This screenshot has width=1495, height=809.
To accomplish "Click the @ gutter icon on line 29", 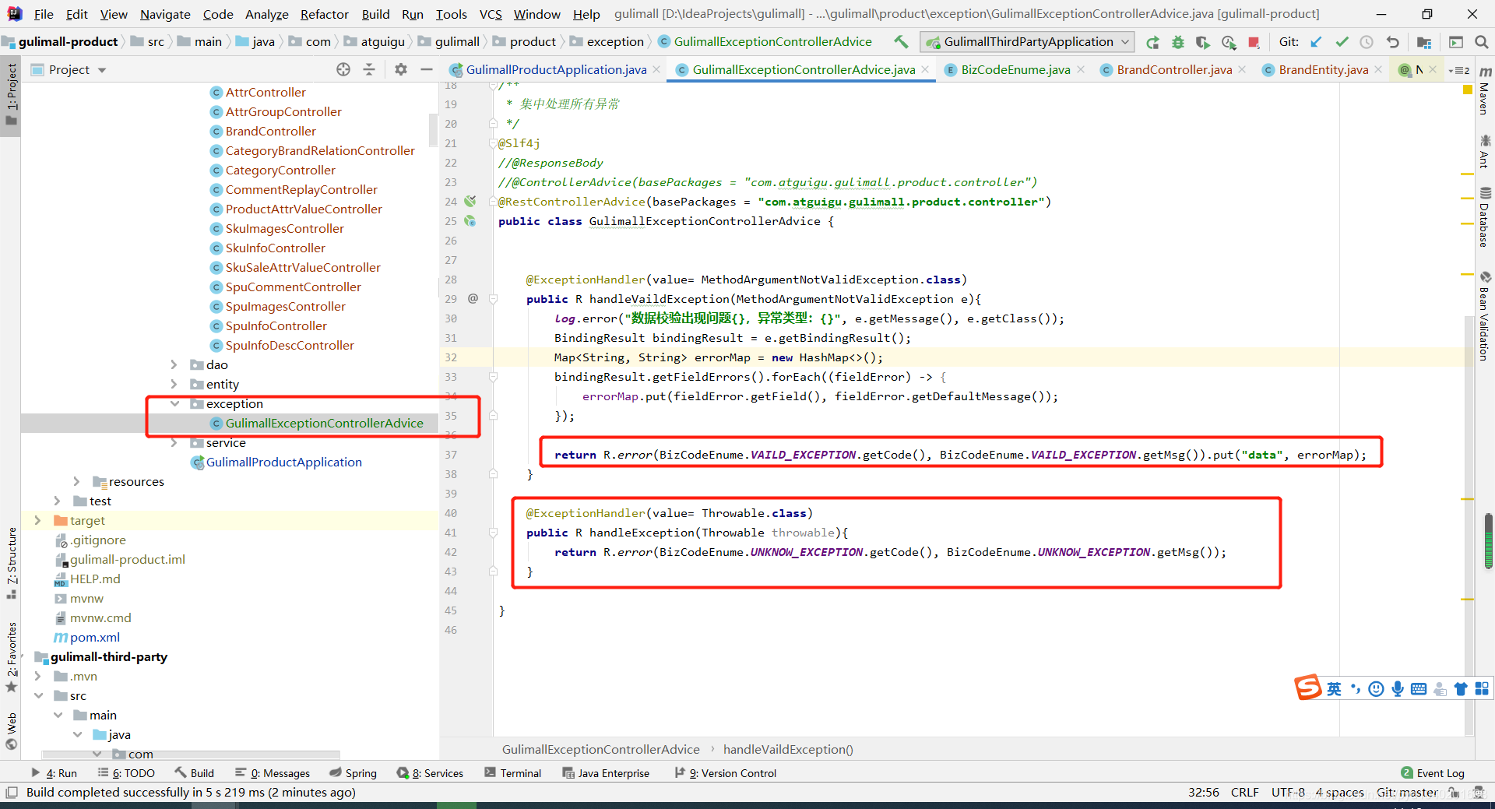I will (x=473, y=298).
